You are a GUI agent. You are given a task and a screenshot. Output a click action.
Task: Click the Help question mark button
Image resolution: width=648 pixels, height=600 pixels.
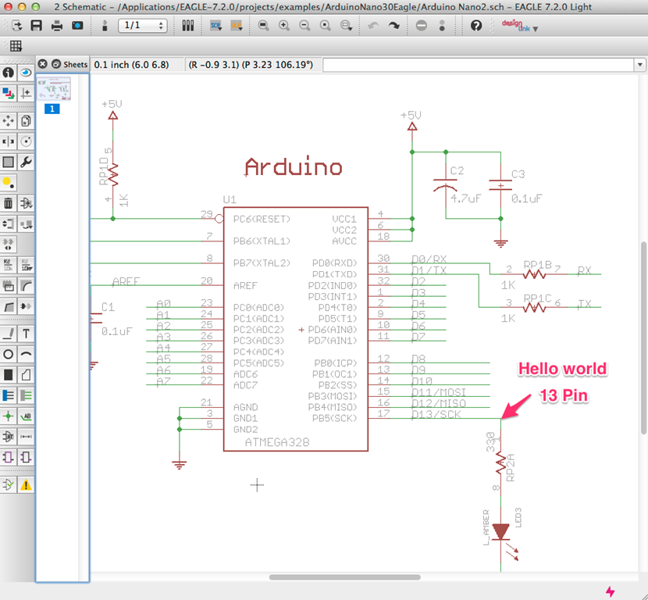(476, 25)
